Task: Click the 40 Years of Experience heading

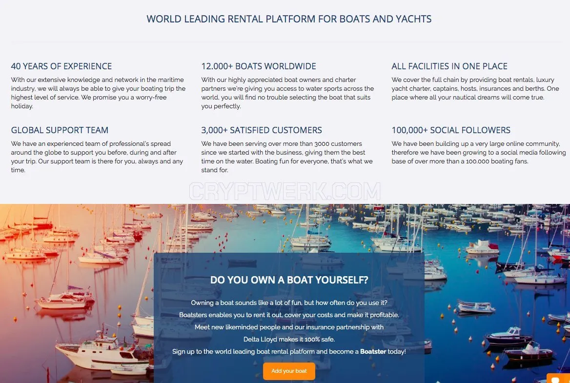Action: [x=61, y=66]
